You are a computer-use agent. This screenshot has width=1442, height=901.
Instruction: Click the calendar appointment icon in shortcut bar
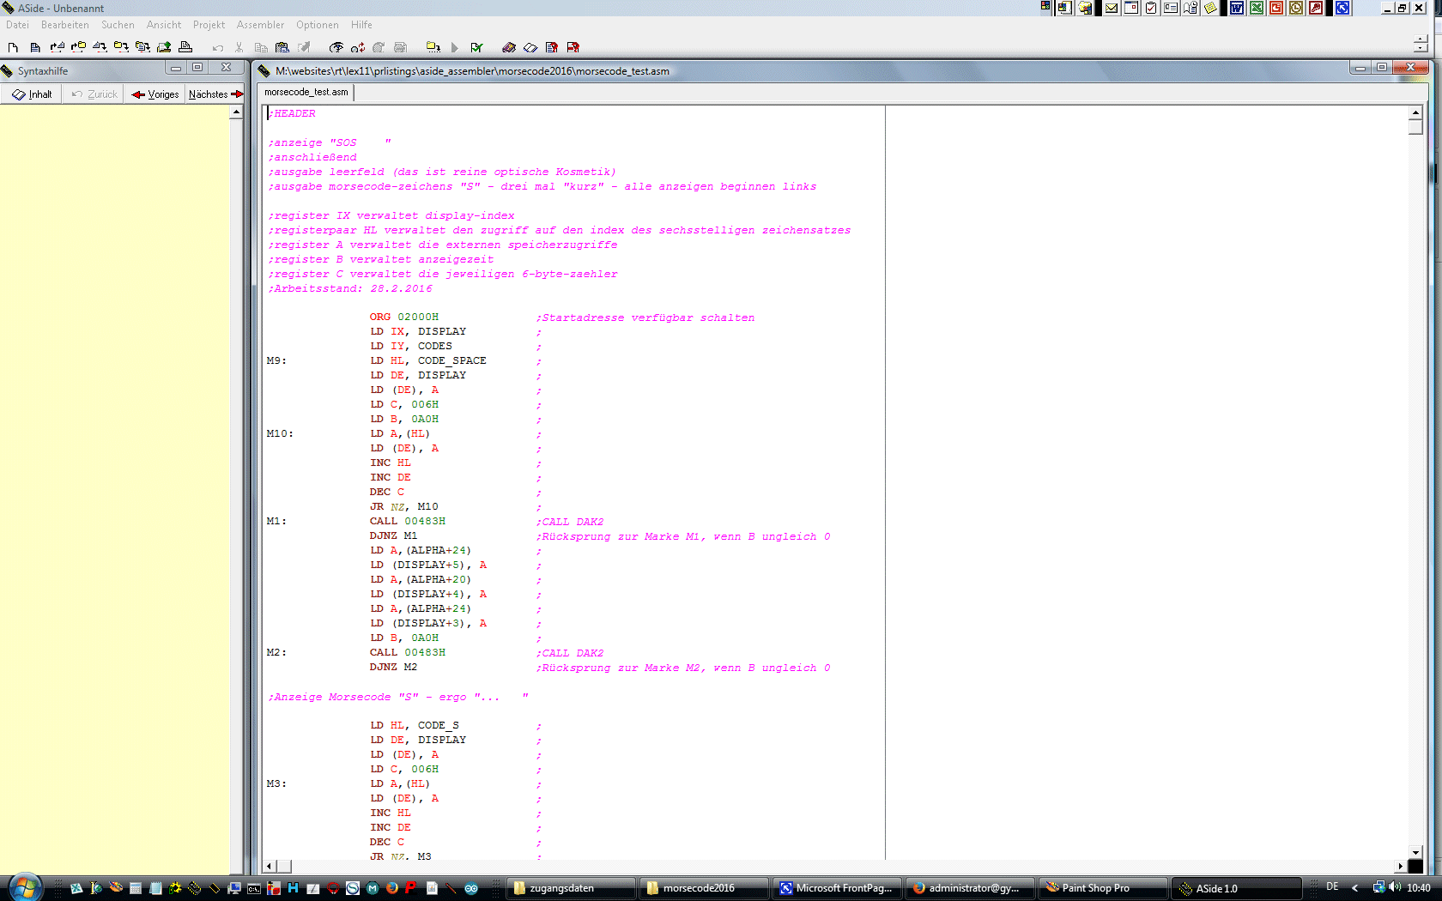1131,8
